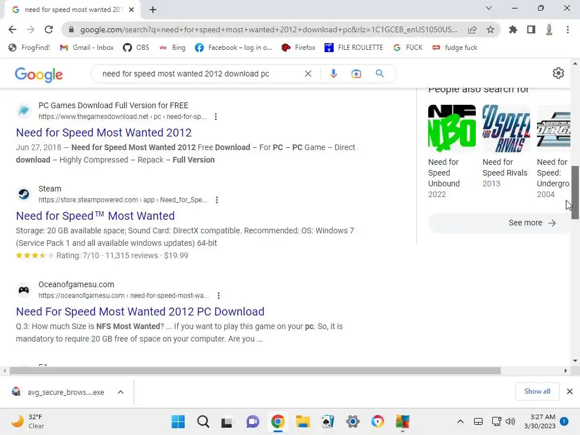580x435 pixels.
Task: Select Need for Speed Unbound thumbnail
Action: [451, 129]
